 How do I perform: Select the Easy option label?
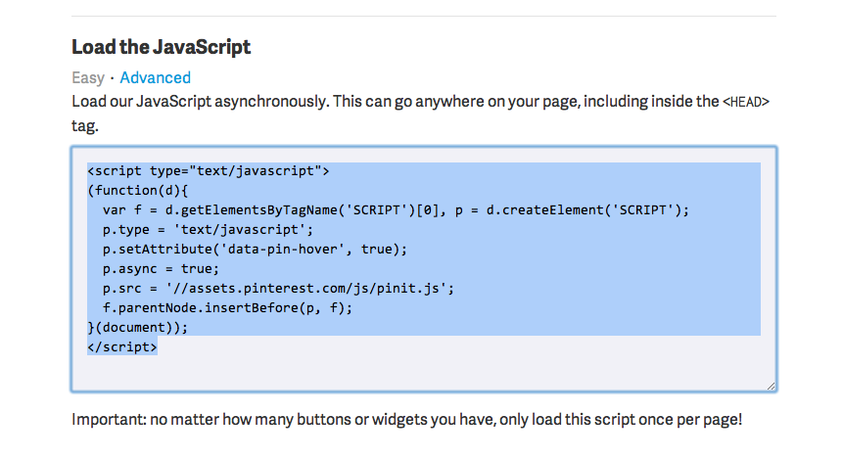[87, 77]
